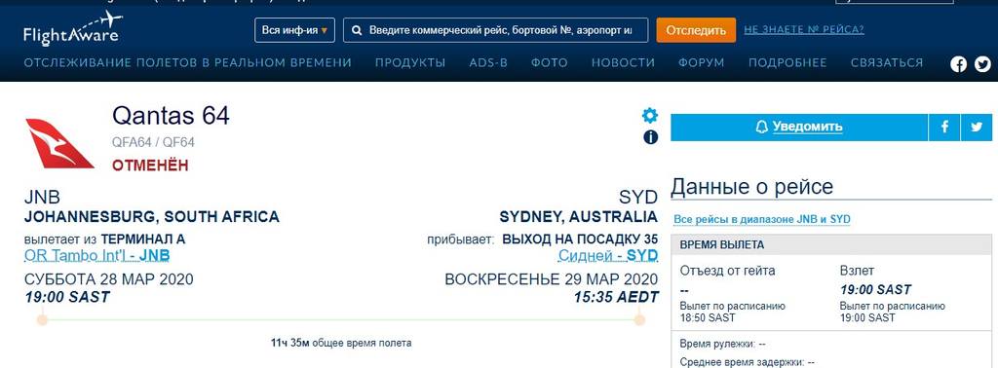Open the 'Связаться' menu
Viewport: 998px width, 368px height.
(x=887, y=63)
